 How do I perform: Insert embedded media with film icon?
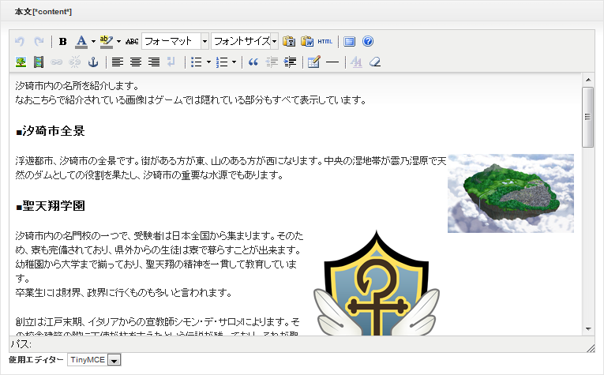(x=39, y=62)
